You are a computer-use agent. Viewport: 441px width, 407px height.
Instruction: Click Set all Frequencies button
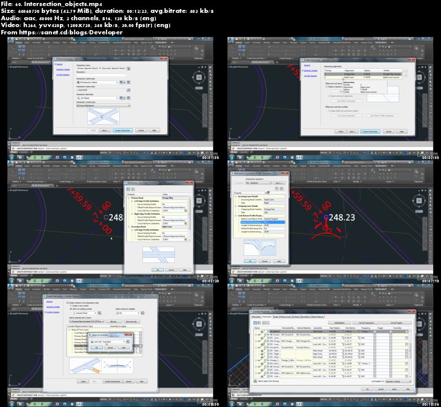pyautogui.click(x=366, y=323)
